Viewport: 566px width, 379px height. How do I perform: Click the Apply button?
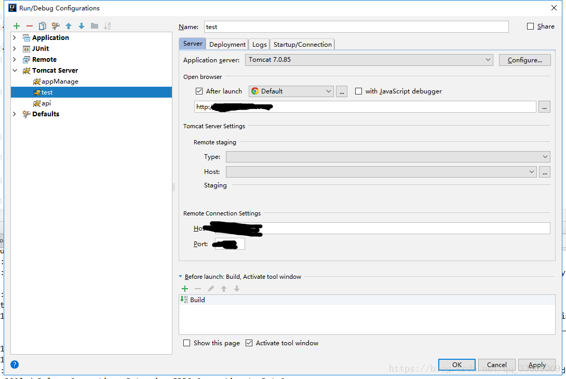coord(537,364)
